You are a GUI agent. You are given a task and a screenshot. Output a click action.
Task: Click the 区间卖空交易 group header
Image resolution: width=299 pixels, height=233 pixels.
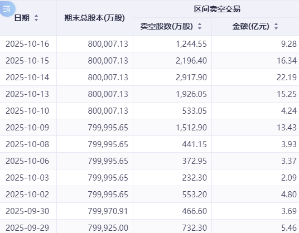click(217, 9)
